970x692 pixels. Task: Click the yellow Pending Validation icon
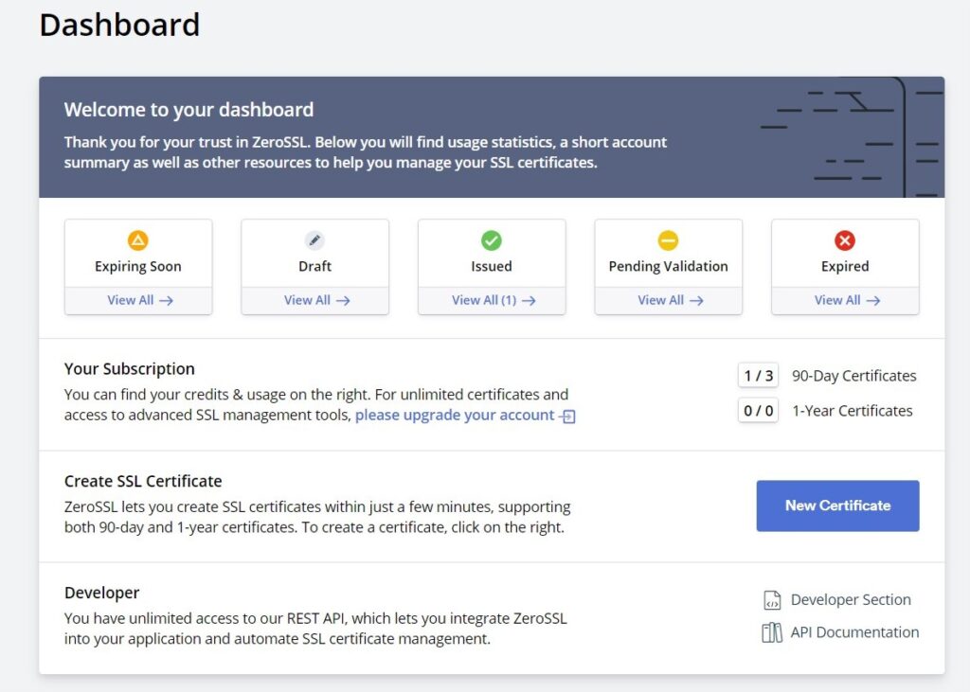[x=668, y=240]
